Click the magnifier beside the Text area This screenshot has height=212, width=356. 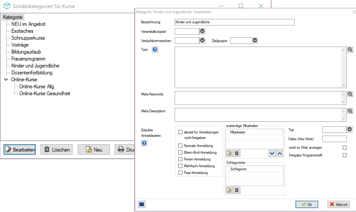pos(350,50)
